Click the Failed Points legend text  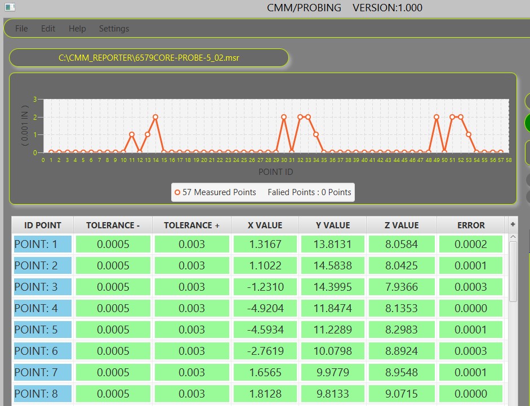coord(309,192)
